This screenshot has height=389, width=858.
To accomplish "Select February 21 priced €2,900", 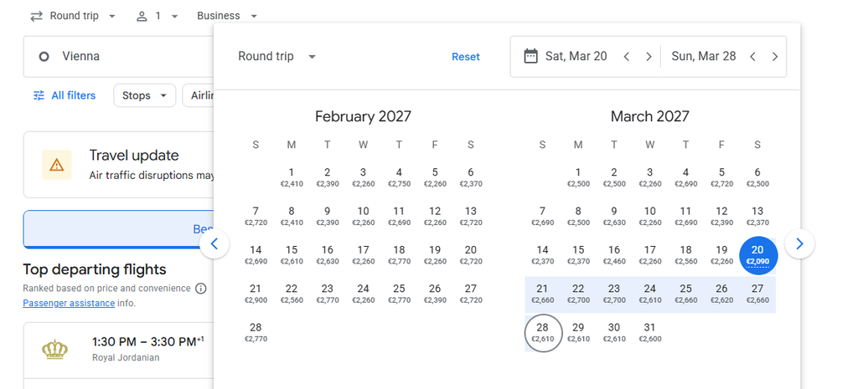I will pos(256,294).
